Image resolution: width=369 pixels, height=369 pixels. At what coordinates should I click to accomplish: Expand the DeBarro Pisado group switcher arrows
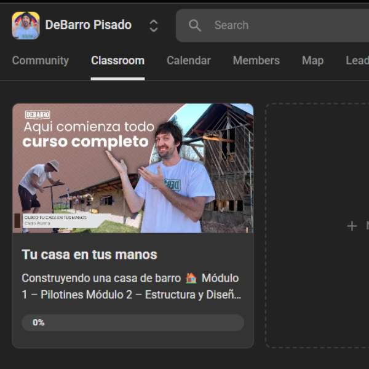click(153, 25)
